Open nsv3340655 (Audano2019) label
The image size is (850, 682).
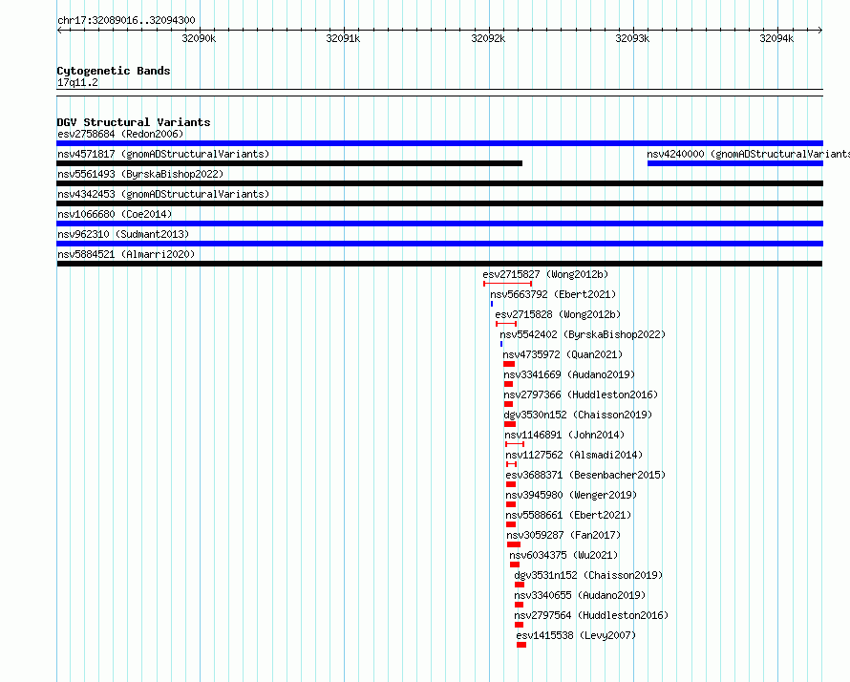coord(580,595)
